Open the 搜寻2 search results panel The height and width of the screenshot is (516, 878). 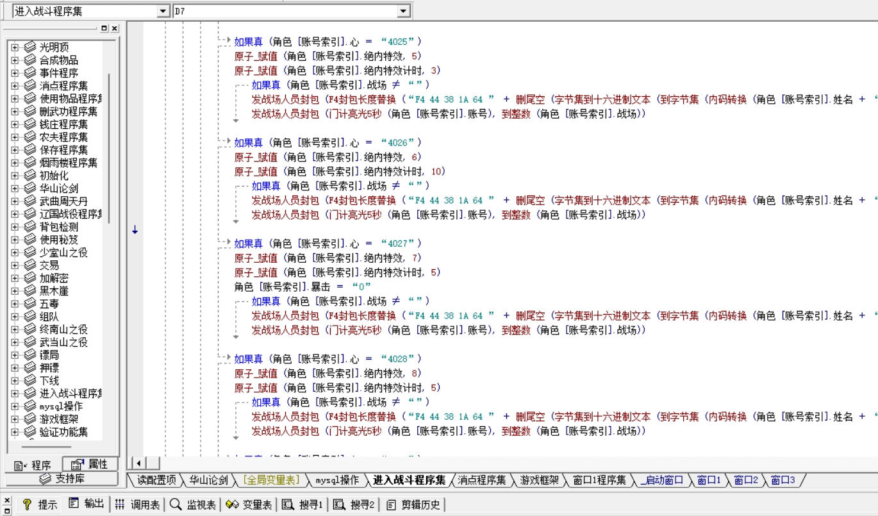click(354, 504)
